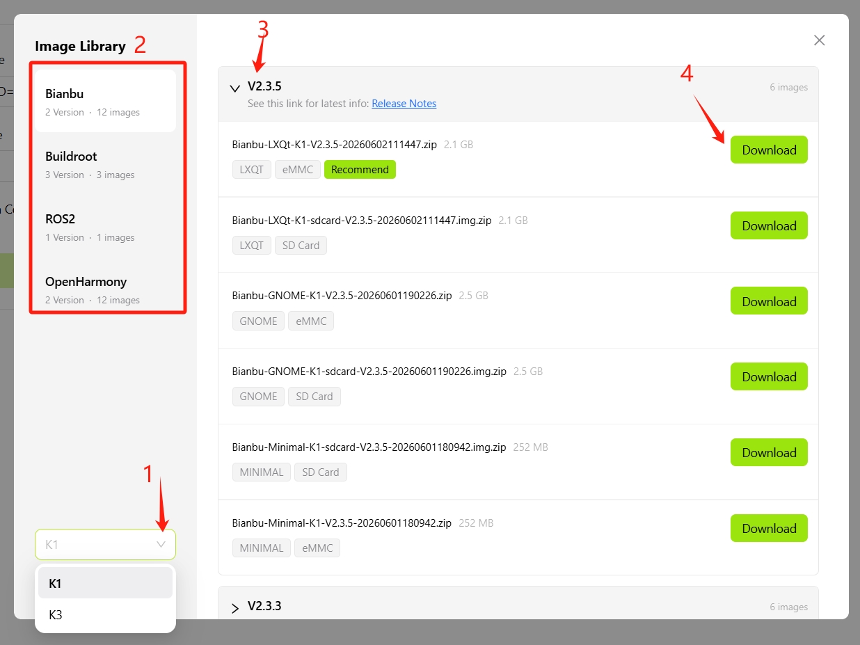Click filename Bianbu-GNOME-K1-sdcard-V2.3.5-20260601190226.img.zip
860x645 pixels.
click(369, 372)
